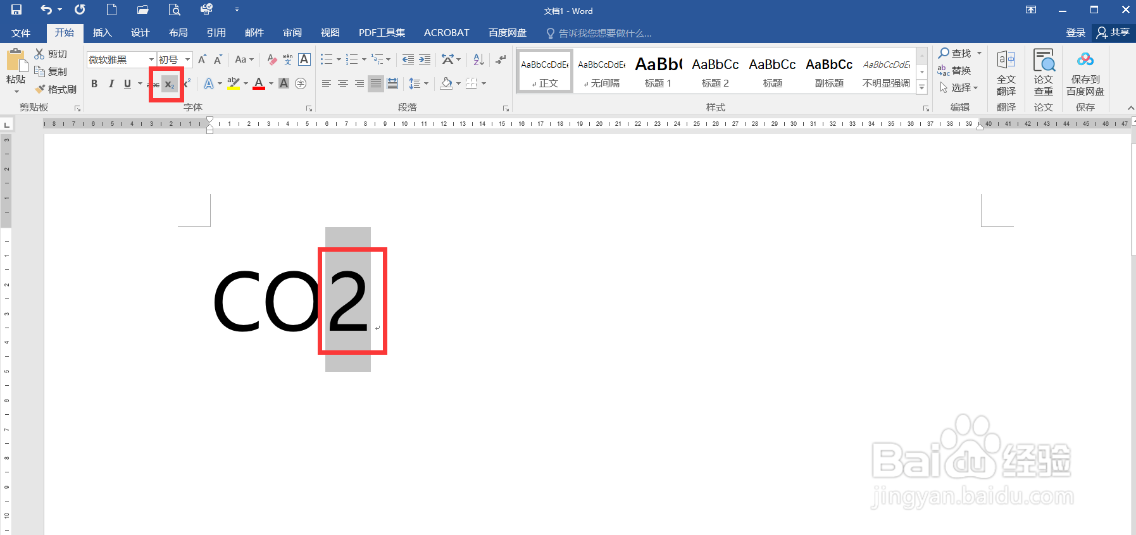Click the Redo repeat icon
Image resolution: width=1136 pixels, height=535 pixels.
[x=80, y=9]
